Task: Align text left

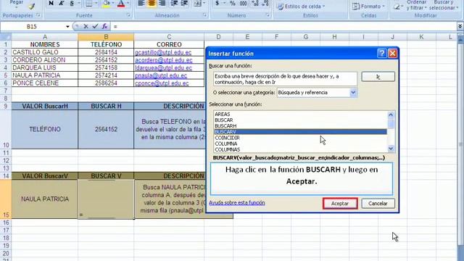Action: (141, 3)
